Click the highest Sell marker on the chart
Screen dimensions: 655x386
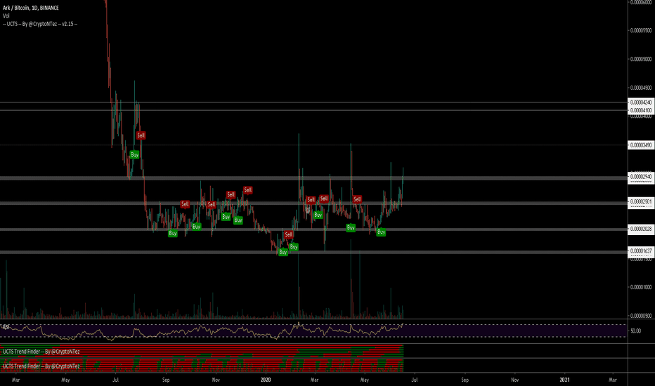141,135
